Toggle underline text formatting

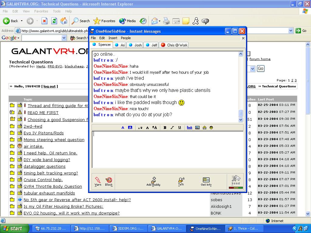179,128
